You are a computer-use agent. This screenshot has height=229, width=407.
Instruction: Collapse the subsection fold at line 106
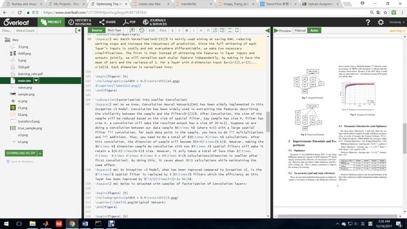[93, 100]
